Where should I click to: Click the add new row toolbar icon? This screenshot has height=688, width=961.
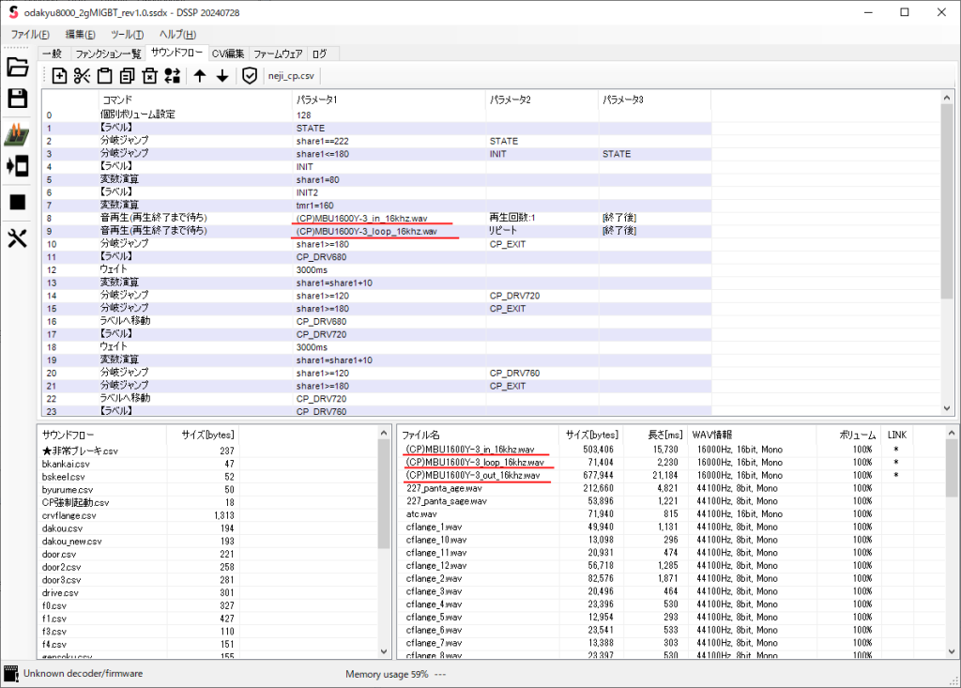[x=59, y=76]
